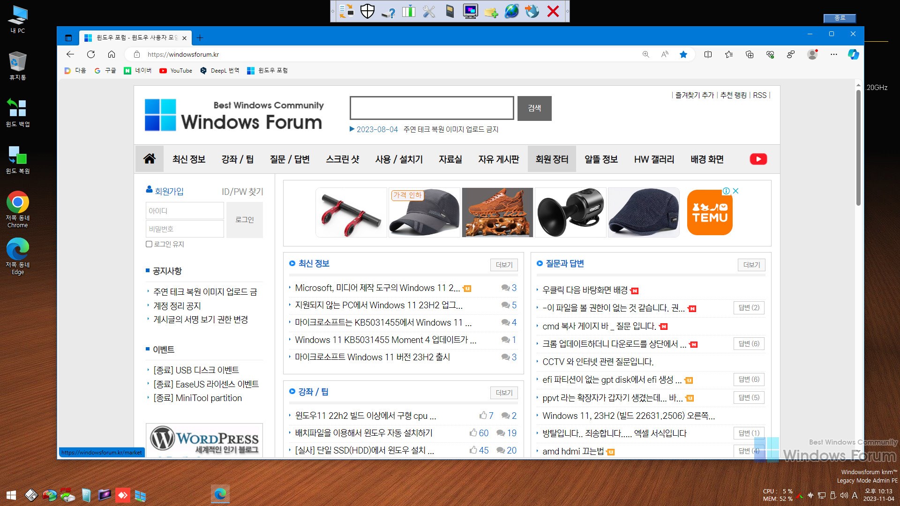The height and width of the screenshot is (506, 900).
Task: Open Read aloud icon in address bar
Action: tap(665, 54)
